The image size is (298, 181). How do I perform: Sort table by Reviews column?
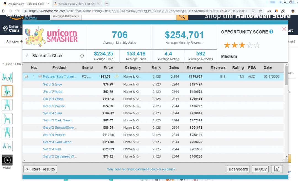[218, 67]
